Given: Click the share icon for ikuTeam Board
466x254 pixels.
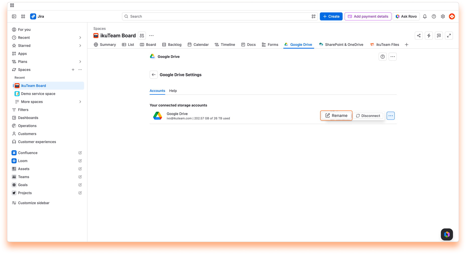Looking at the screenshot, I should click(419, 36).
